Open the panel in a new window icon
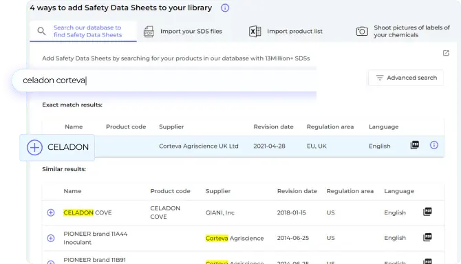Screen dimensions: 461x264 [446, 53]
